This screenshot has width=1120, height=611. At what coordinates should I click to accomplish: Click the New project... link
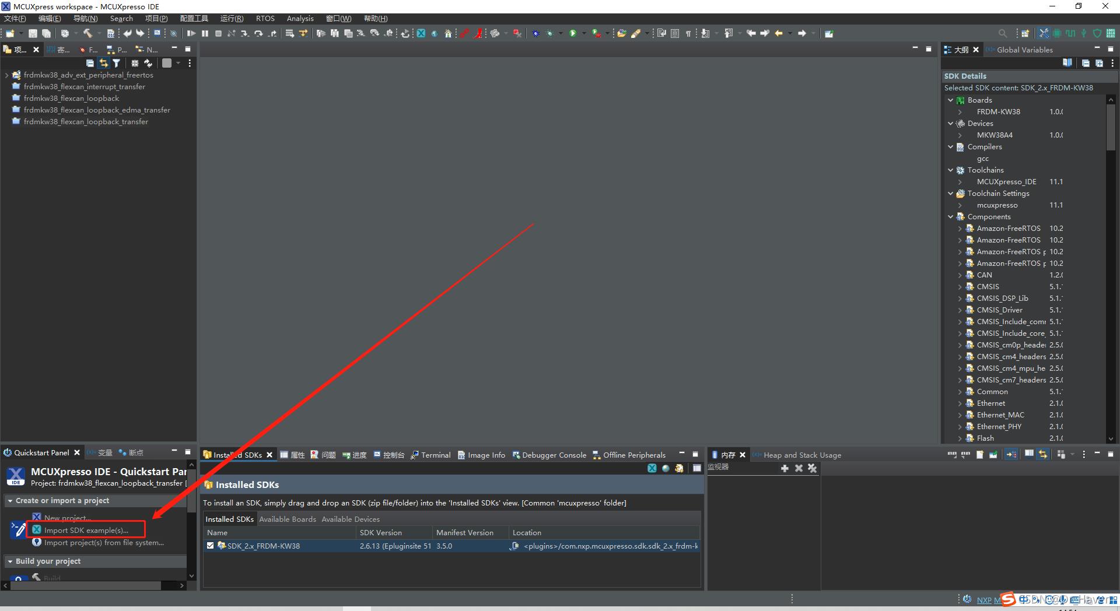tap(67, 518)
